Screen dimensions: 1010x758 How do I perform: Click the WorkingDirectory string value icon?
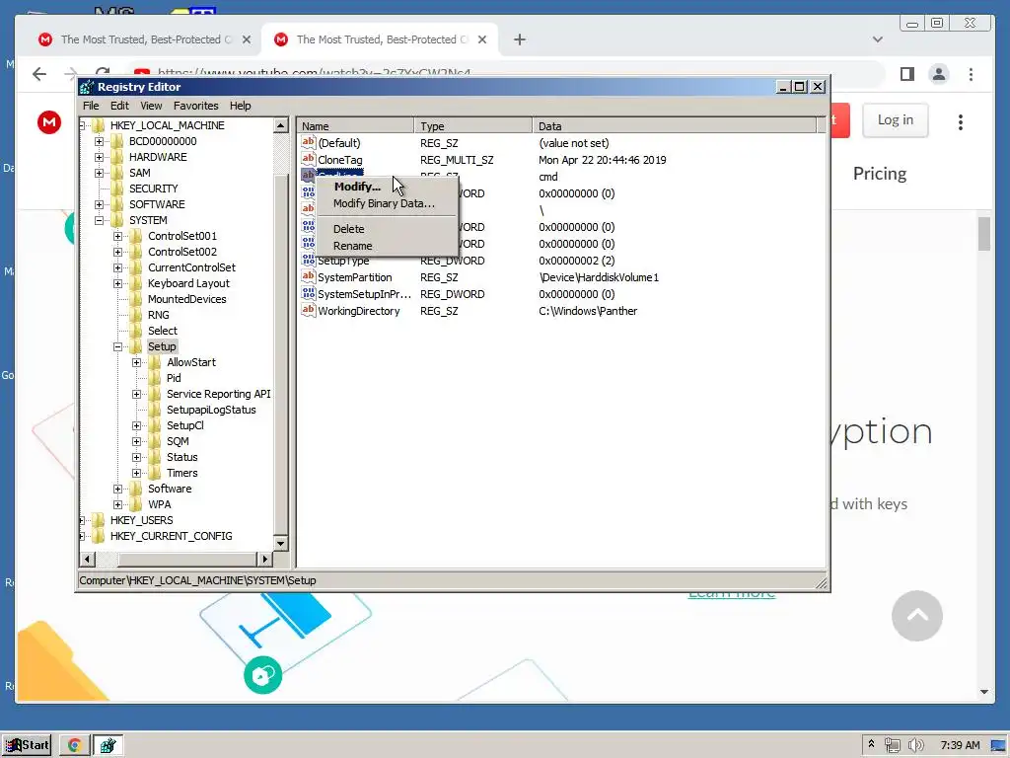[x=309, y=310]
